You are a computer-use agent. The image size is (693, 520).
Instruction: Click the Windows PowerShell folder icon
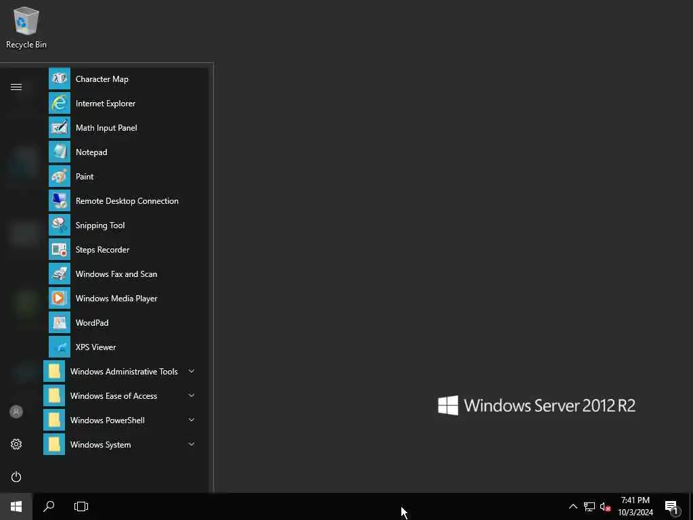(x=54, y=420)
